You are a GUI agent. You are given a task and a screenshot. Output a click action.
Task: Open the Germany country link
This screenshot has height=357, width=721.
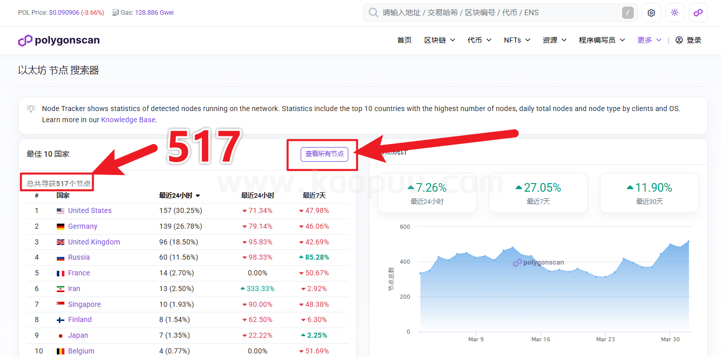point(83,227)
